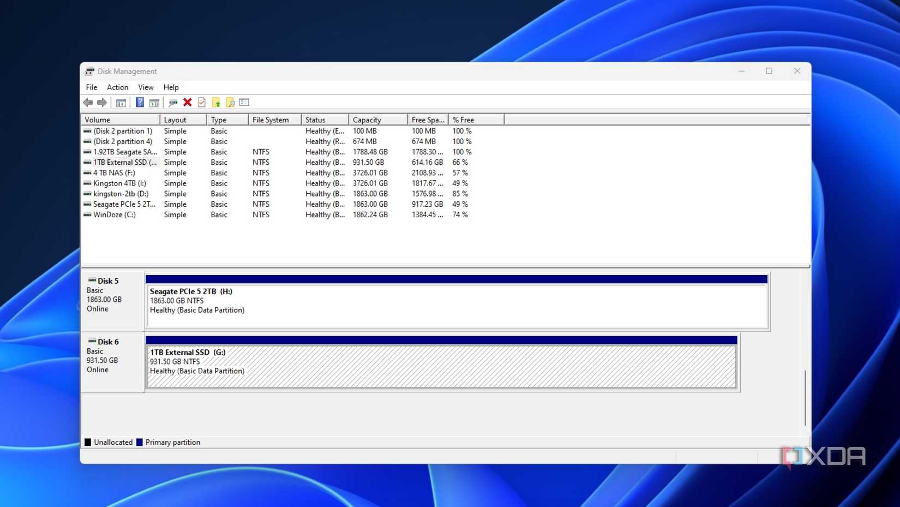Click the Primary partition legend swatch
Viewport: 900px width, 507px height.
[x=140, y=442]
